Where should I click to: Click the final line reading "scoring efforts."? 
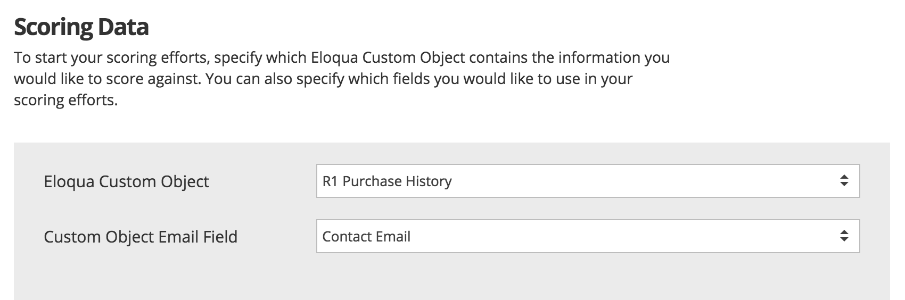[x=65, y=101]
